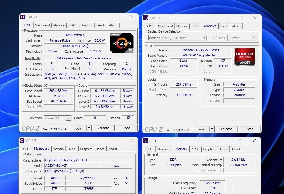Image resolution: width=284 pixels, height=194 pixels.
Task: Click Close button in the CPU window
Action: click(x=126, y=128)
